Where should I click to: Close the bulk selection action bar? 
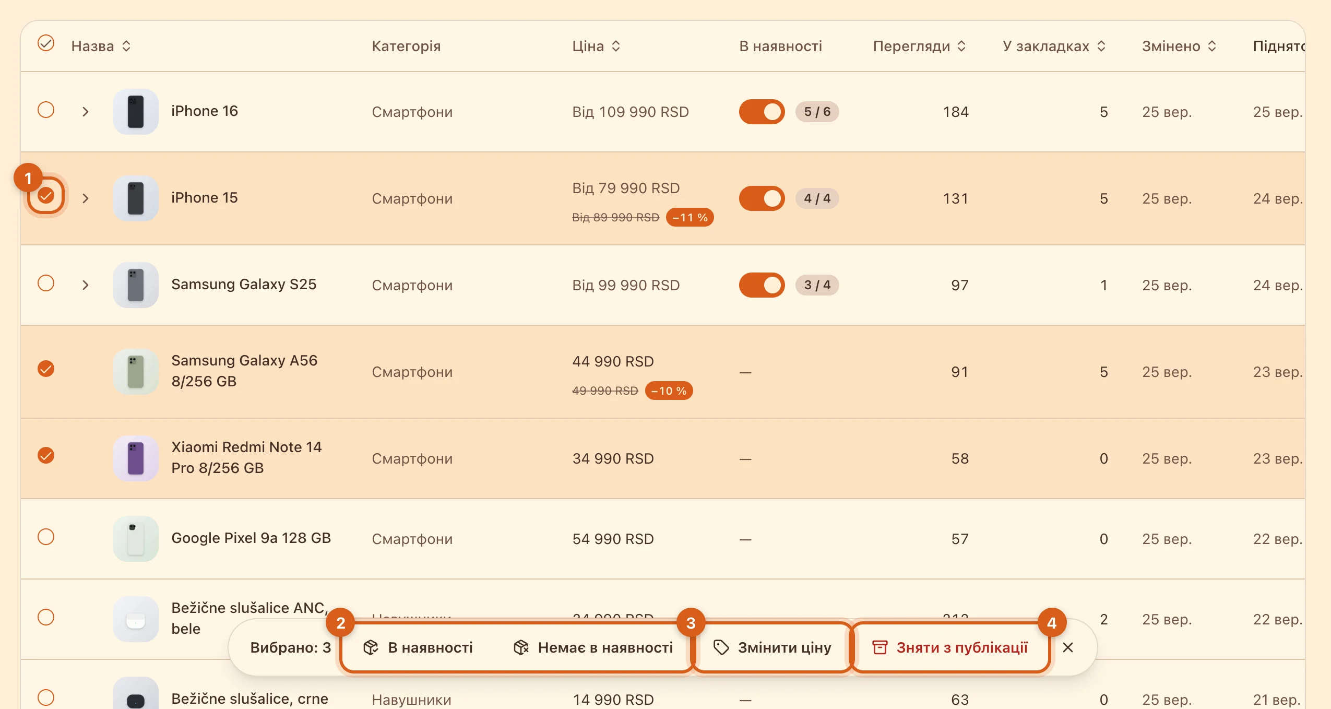click(x=1068, y=648)
